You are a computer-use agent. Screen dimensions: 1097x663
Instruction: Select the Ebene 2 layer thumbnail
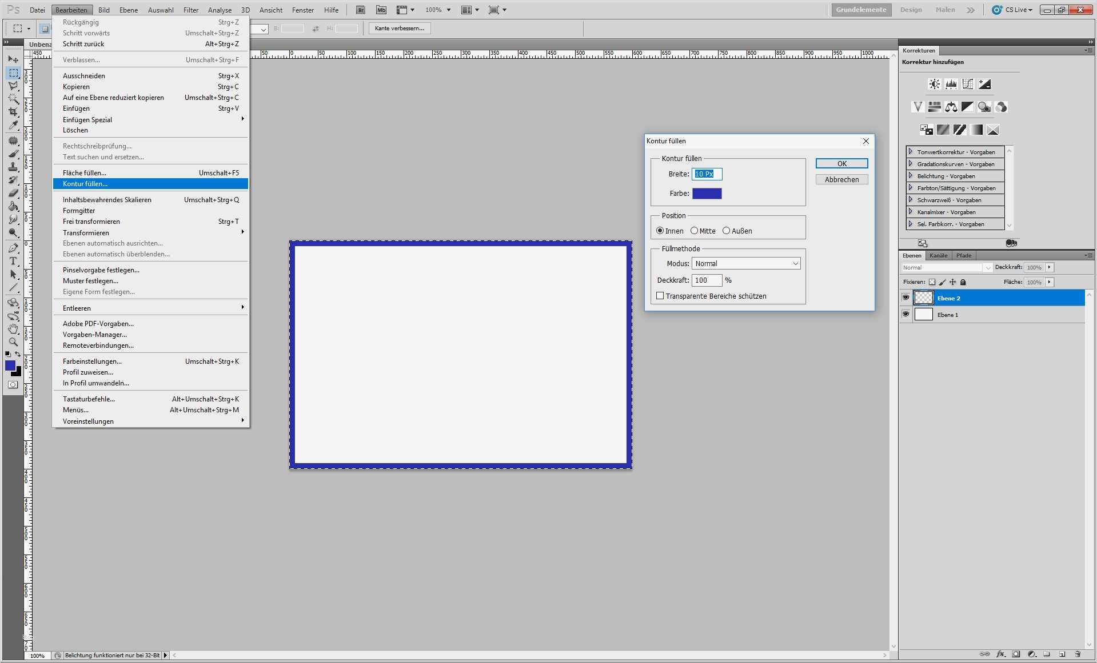click(x=924, y=298)
